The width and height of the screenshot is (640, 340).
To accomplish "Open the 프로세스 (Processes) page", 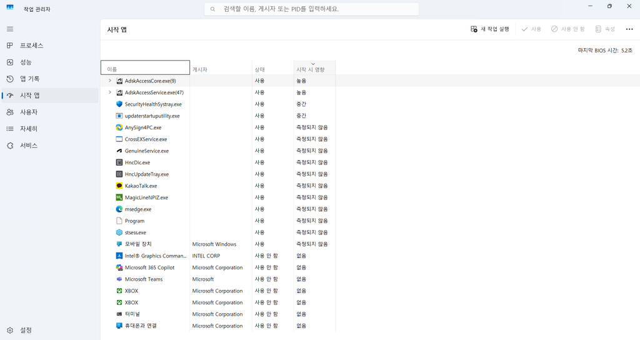I will pyautogui.click(x=50, y=45).
